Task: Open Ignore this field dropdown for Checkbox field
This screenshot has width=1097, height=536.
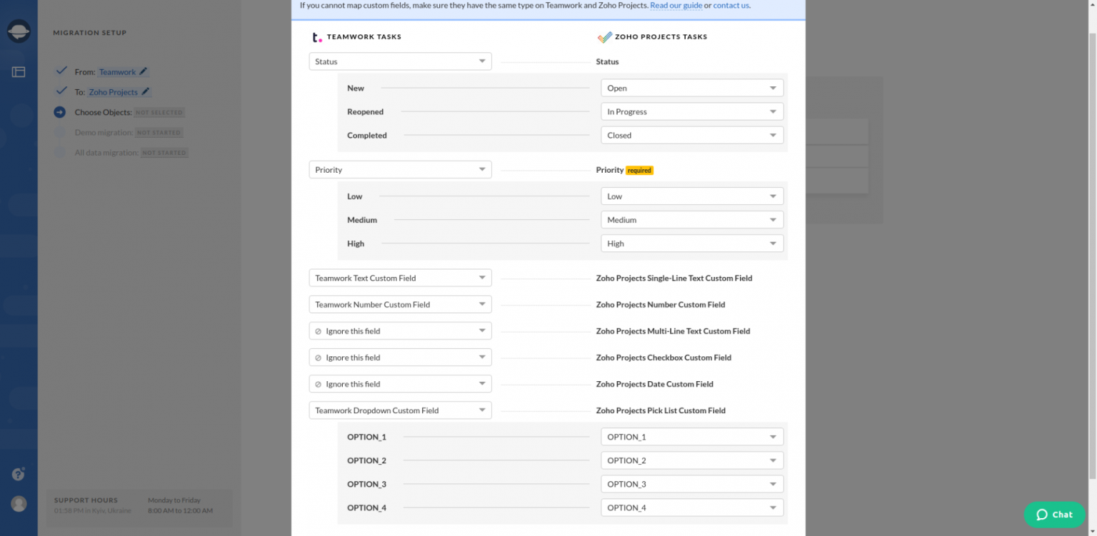Action: click(400, 358)
